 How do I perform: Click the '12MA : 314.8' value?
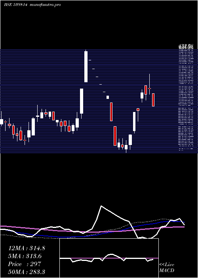(27, 248)
